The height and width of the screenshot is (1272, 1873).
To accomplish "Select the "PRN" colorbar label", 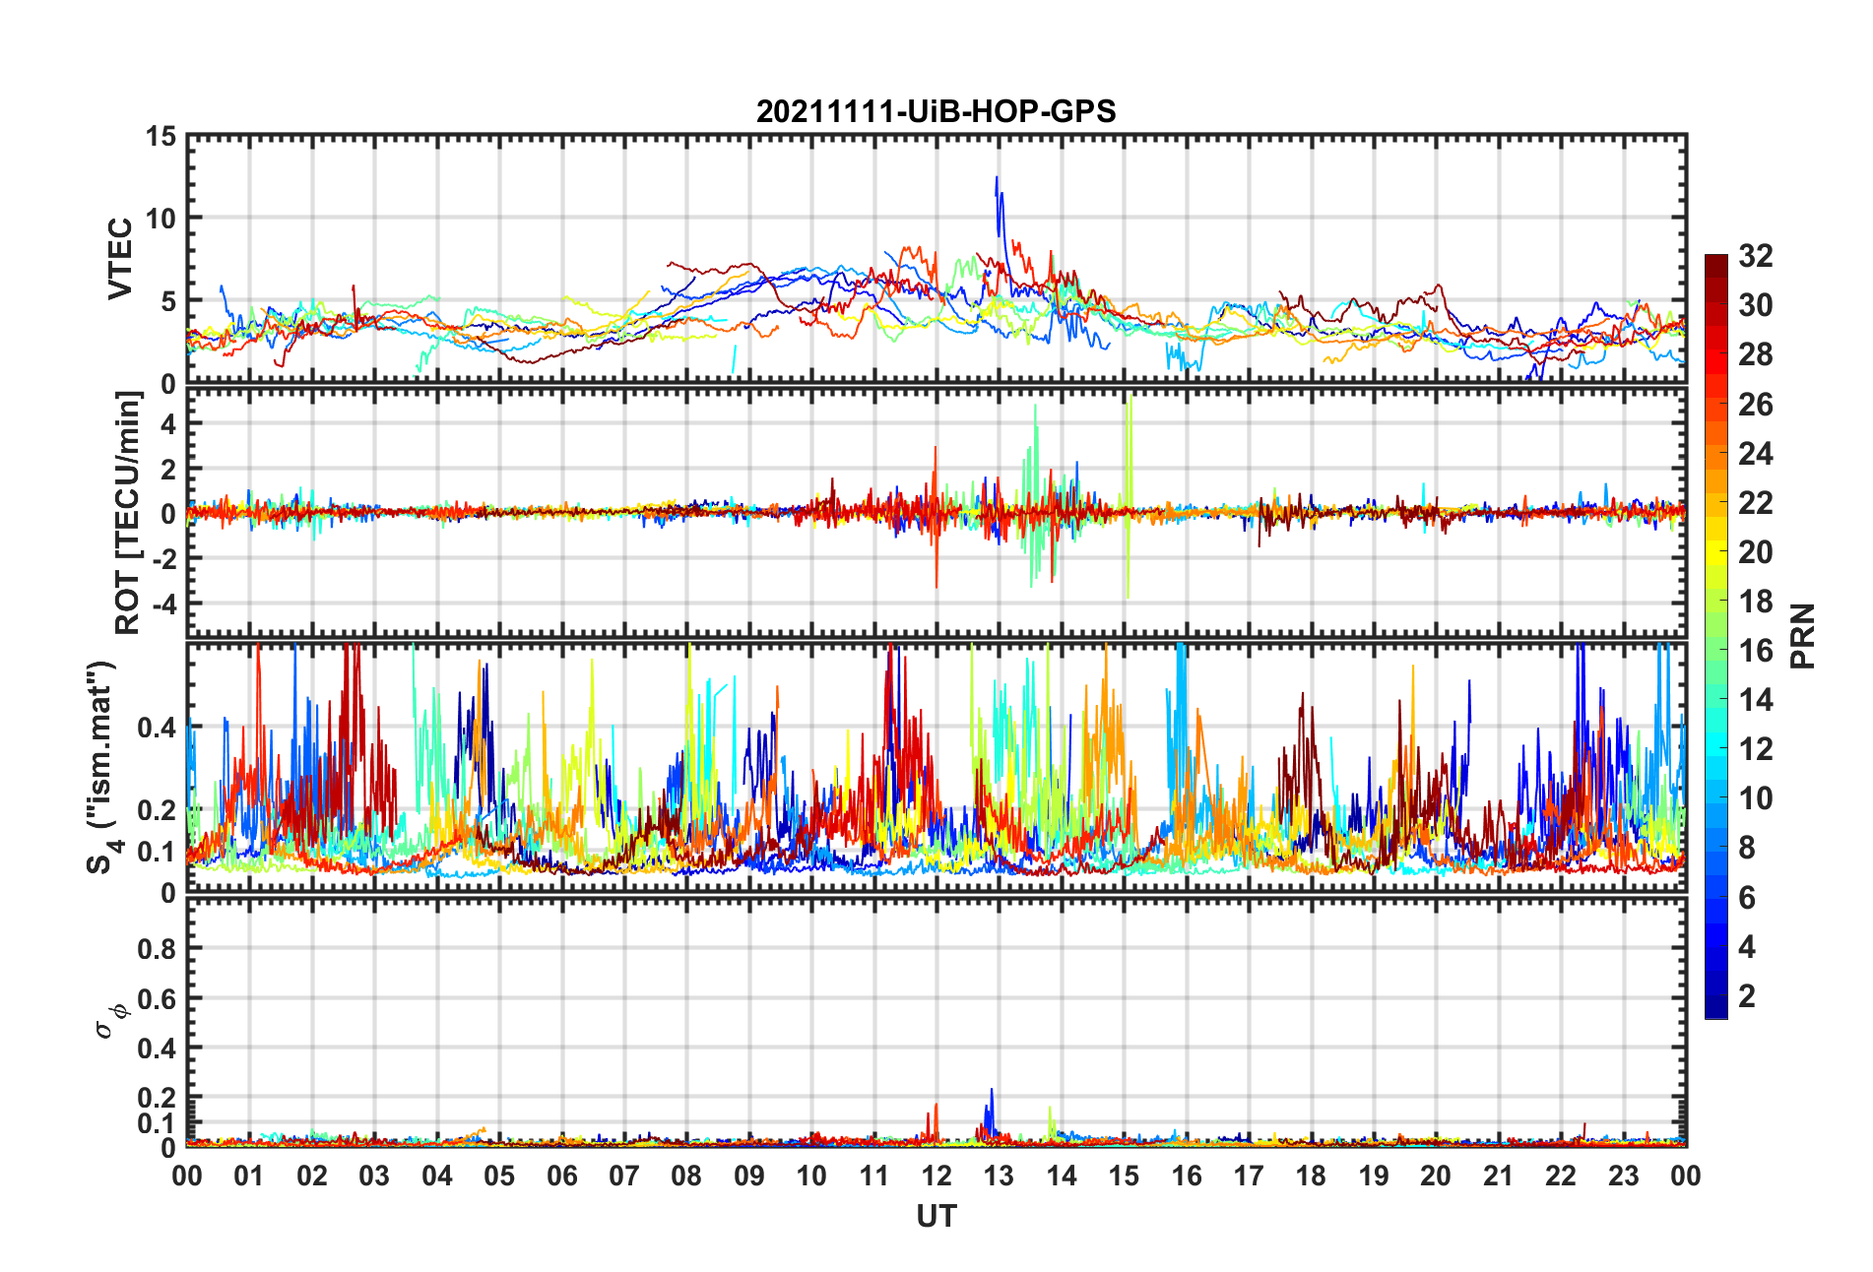I will coord(1802,636).
